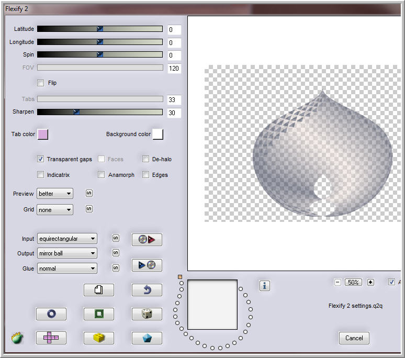Click the zoom in plus button
The height and width of the screenshot is (358, 405).
370,282
